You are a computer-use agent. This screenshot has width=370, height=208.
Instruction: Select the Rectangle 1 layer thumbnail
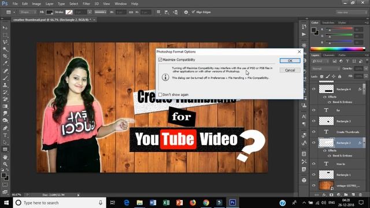tap(326, 174)
